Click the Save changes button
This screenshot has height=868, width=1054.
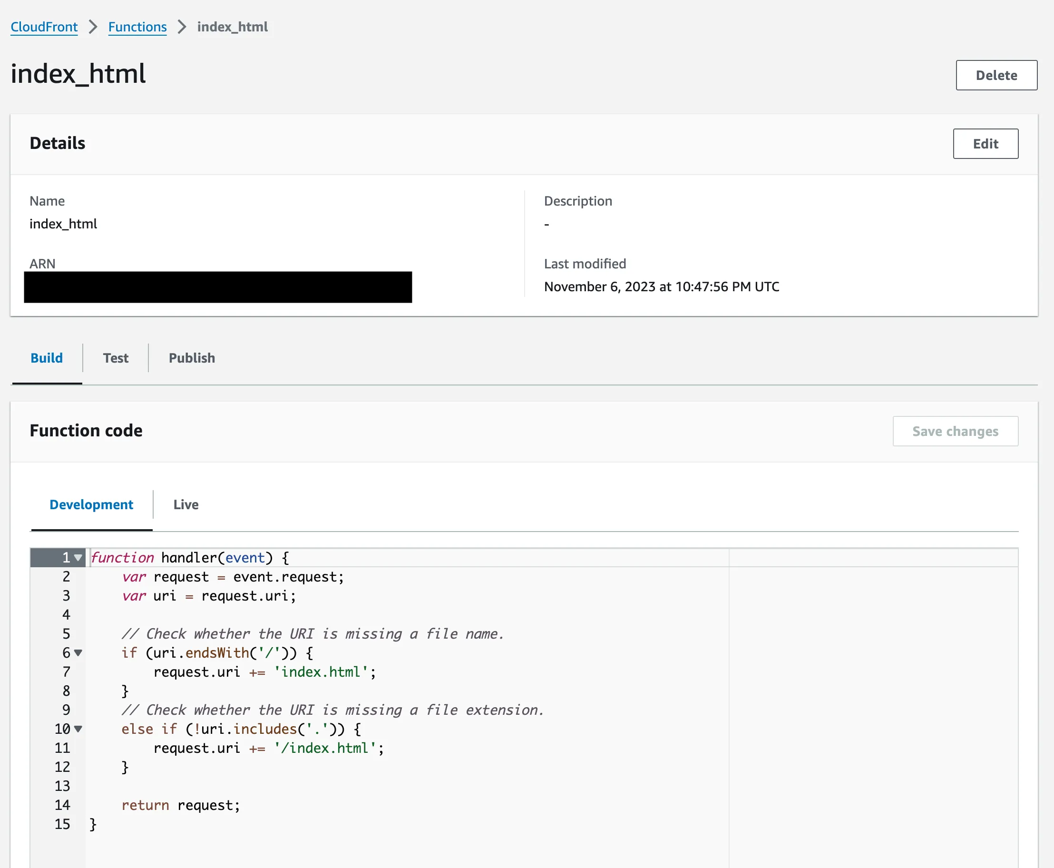[955, 431]
